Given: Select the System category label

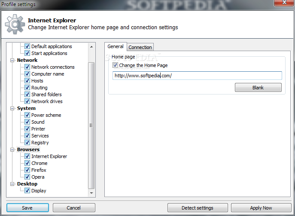Looking at the screenshot, I should coord(26,108).
